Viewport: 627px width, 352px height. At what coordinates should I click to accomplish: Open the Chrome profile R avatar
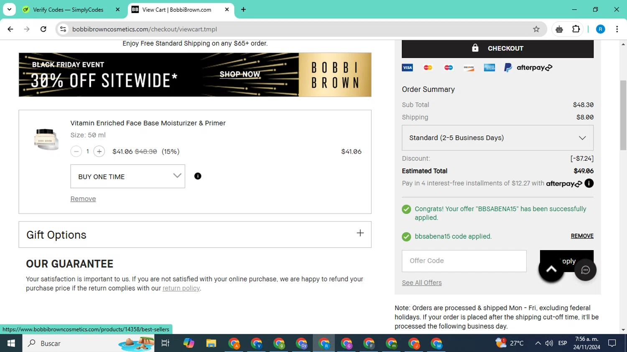601,29
